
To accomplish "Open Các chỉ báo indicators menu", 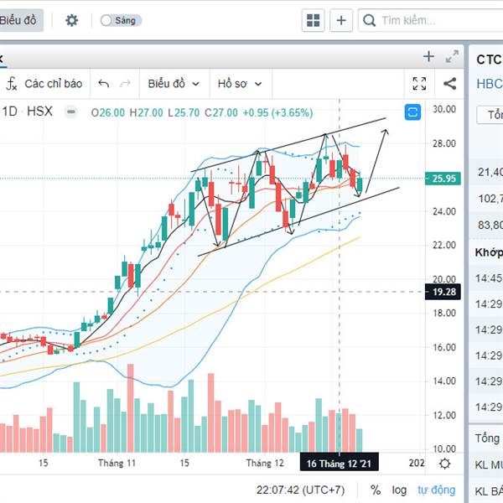I will 44,84.
